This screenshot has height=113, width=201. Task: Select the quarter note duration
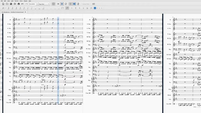[28, 8]
